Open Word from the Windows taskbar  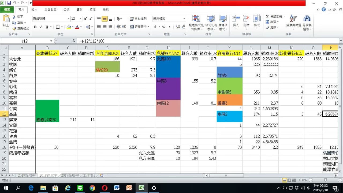tap(117, 188)
